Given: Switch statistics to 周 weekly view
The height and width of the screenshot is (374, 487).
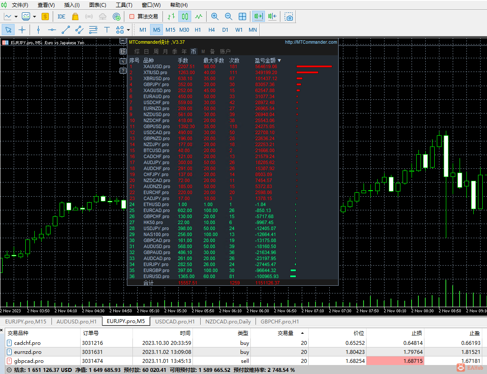Looking at the screenshot, I should 156,51.
